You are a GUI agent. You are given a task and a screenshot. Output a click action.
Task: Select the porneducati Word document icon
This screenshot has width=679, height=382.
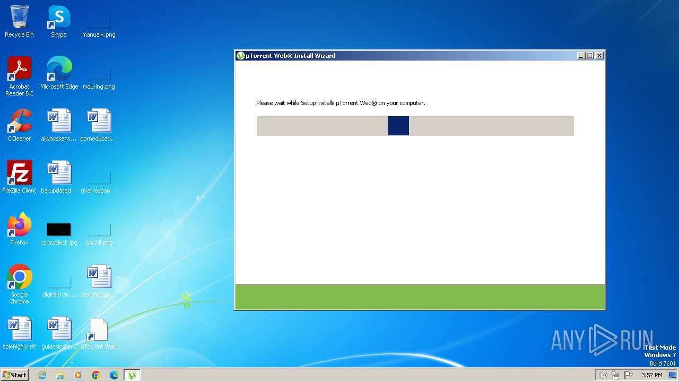coord(99,125)
